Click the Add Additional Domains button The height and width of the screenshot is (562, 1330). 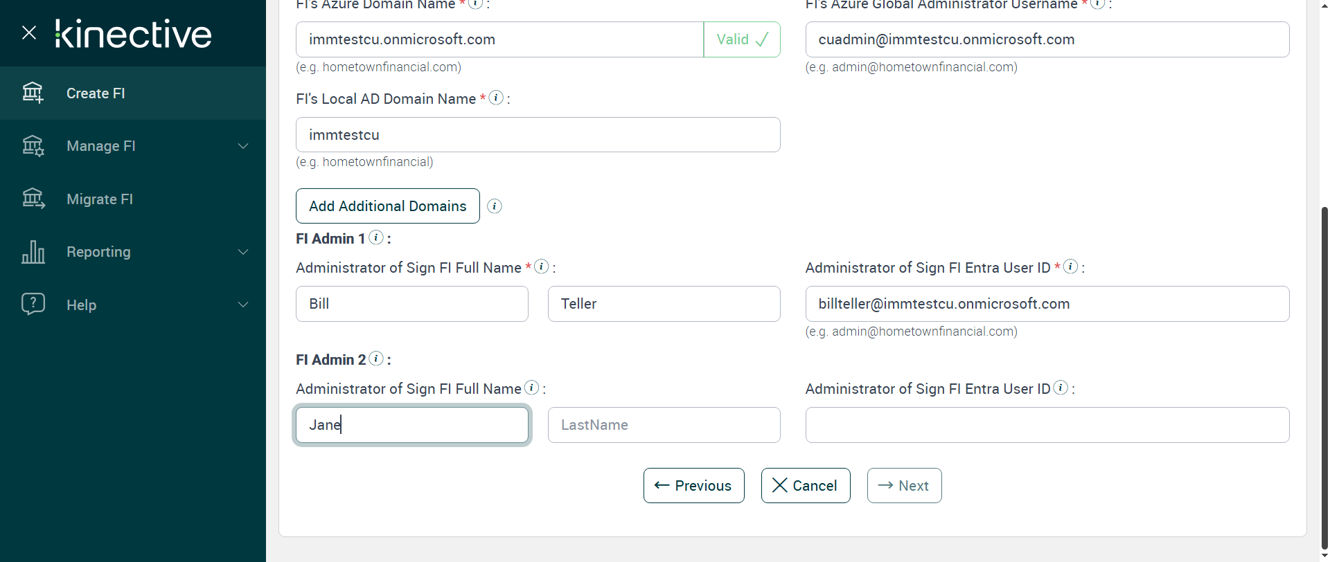coord(387,206)
